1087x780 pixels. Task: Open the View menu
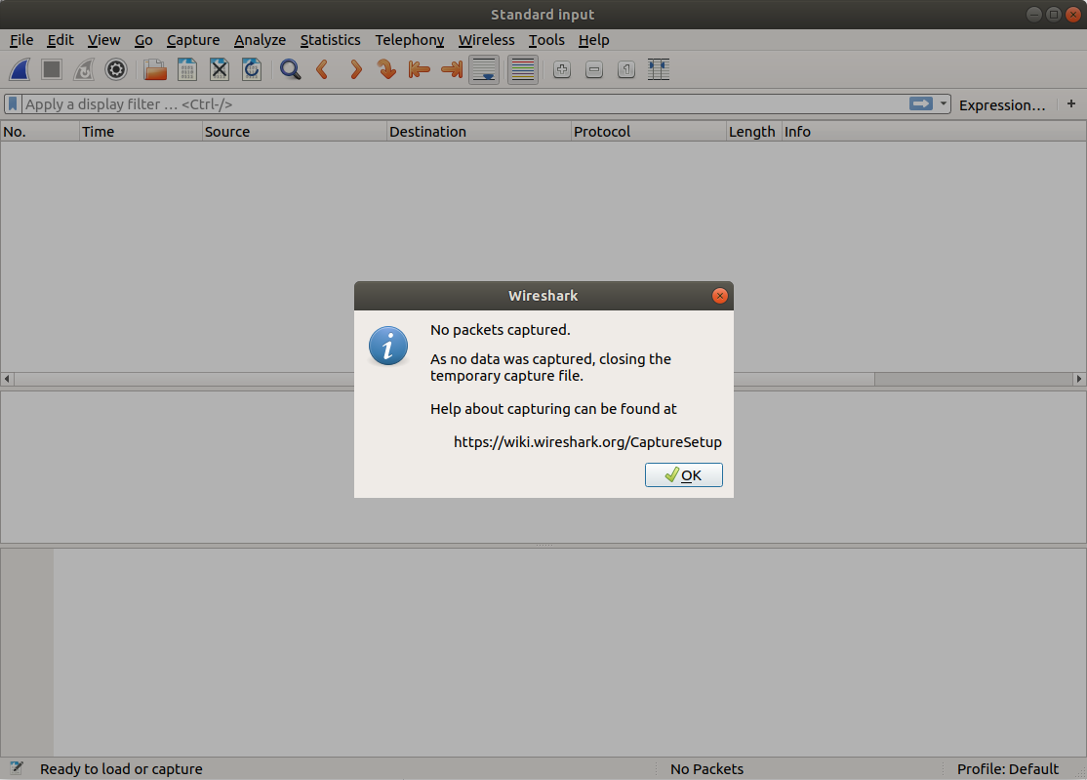pos(104,40)
